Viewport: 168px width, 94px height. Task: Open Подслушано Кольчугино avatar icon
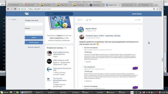tap(49, 69)
